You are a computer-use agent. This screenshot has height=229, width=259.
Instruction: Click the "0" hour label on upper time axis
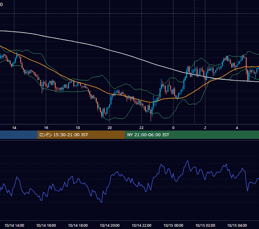click(173, 128)
